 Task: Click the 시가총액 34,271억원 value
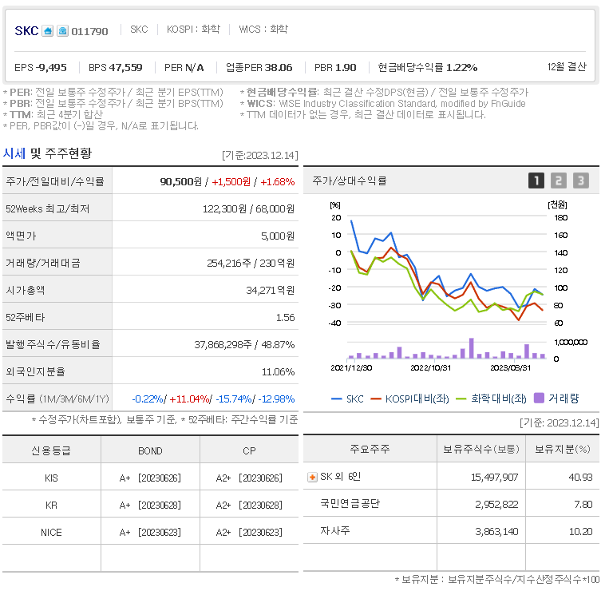(x=271, y=290)
